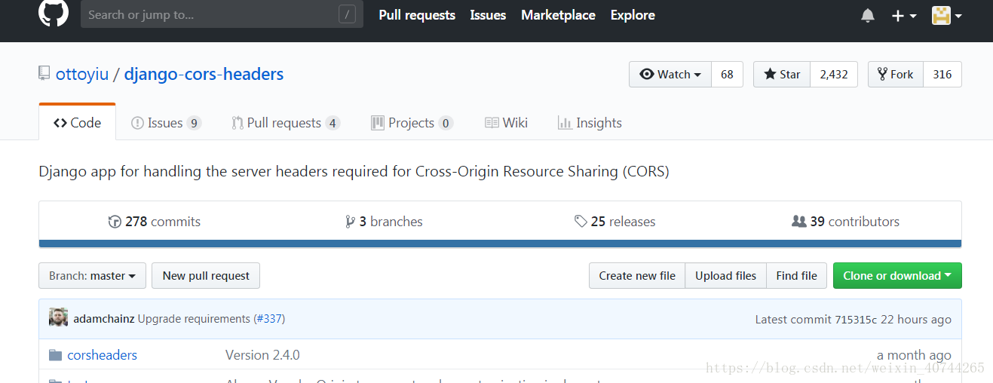993x383 pixels.
Task: Open the adamchainz author link
Action: [x=104, y=319]
